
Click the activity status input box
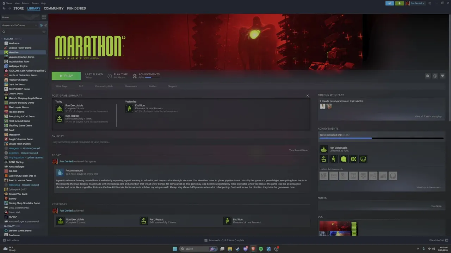click(x=181, y=142)
